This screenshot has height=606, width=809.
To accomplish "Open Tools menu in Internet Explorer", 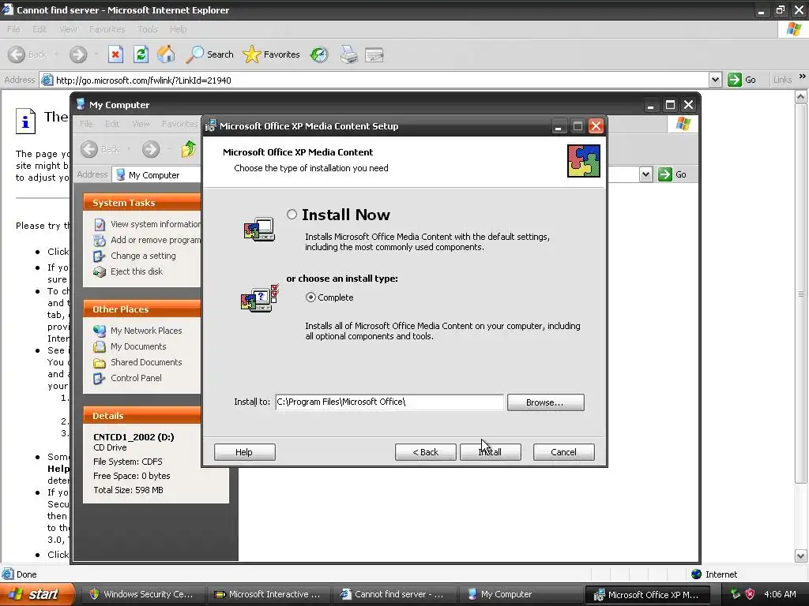I will [148, 29].
